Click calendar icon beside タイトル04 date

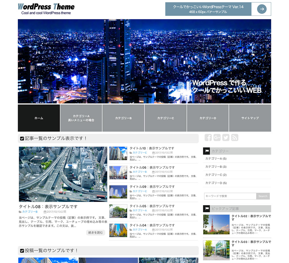[x=153, y=230]
